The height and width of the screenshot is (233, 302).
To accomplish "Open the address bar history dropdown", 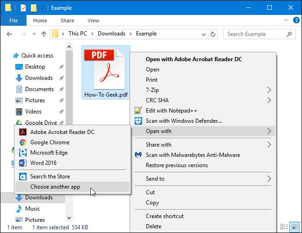I will [203, 34].
